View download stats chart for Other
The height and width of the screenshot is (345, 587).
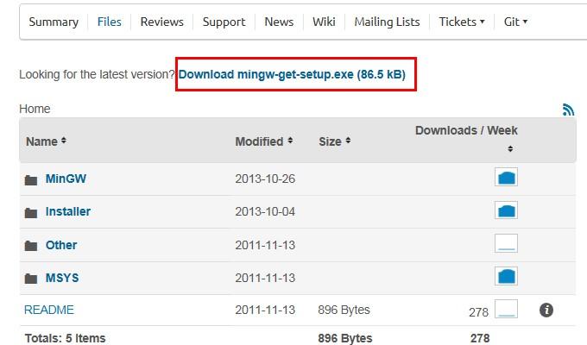506,243
